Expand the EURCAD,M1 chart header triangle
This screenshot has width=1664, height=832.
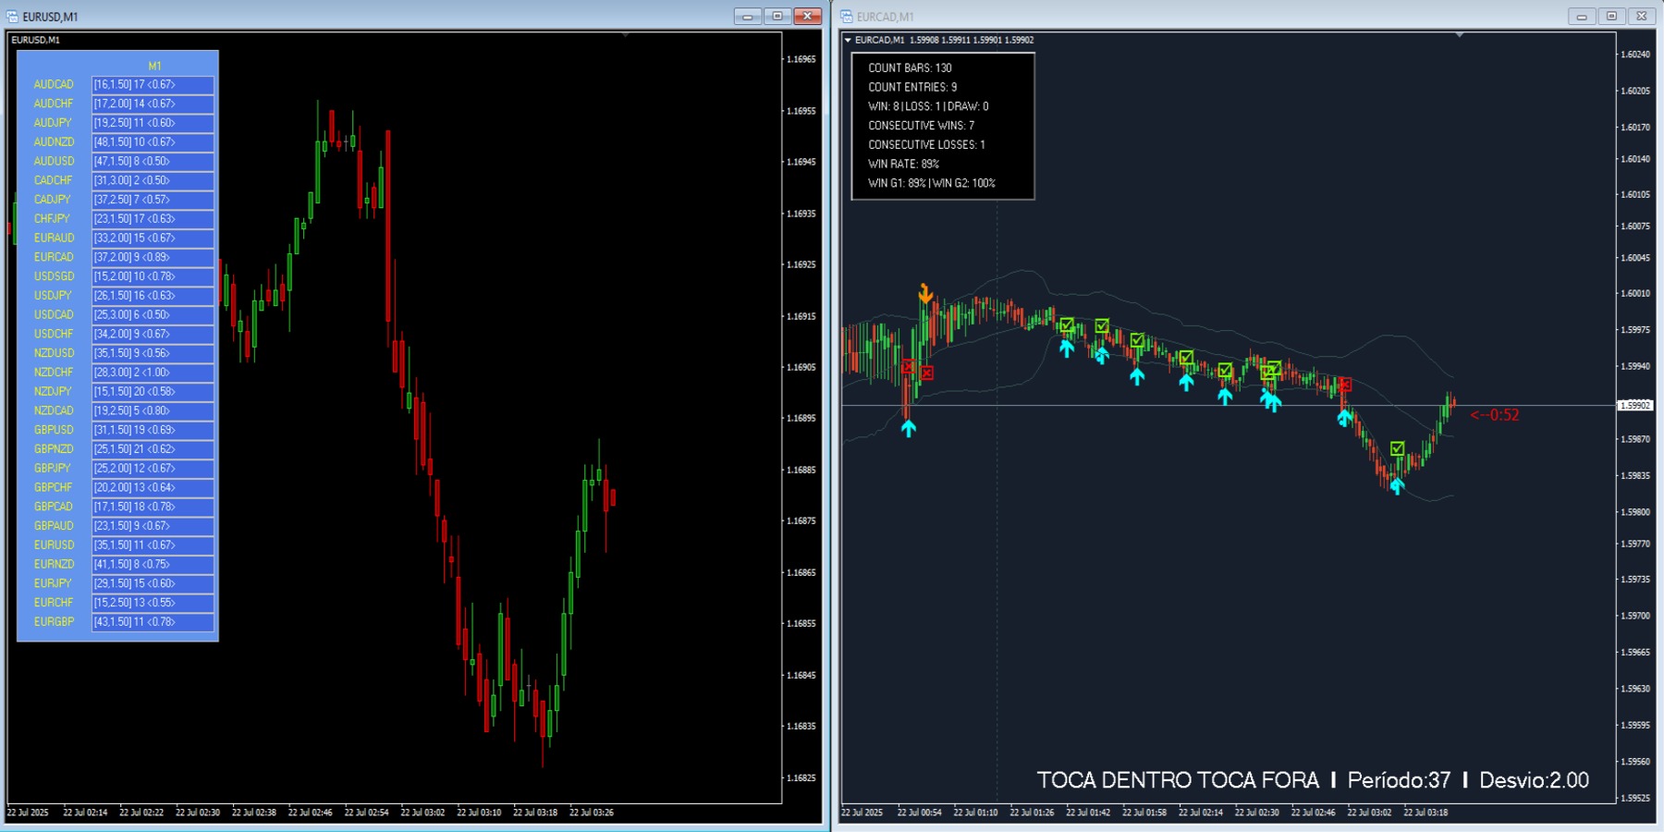pos(848,41)
